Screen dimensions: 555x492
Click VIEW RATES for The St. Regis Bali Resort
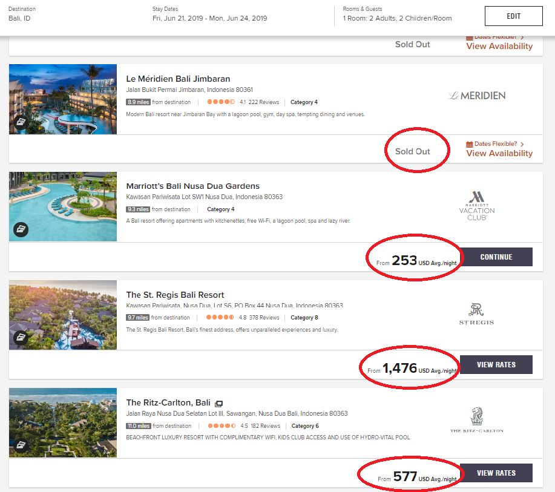(x=496, y=364)
